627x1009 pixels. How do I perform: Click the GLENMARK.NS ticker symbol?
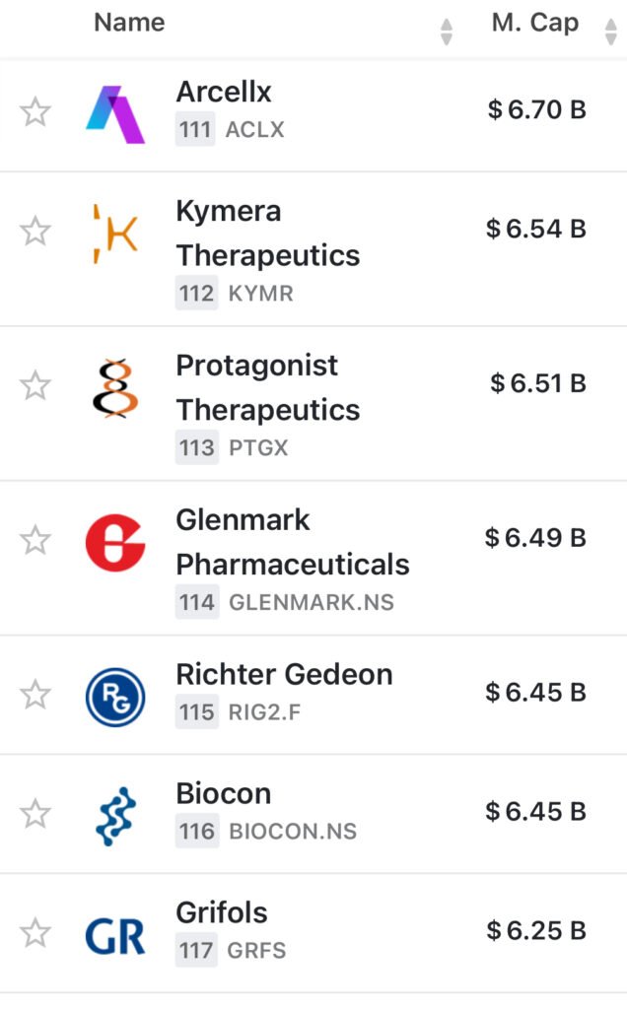pyautogui.click(x=311, y=602)
